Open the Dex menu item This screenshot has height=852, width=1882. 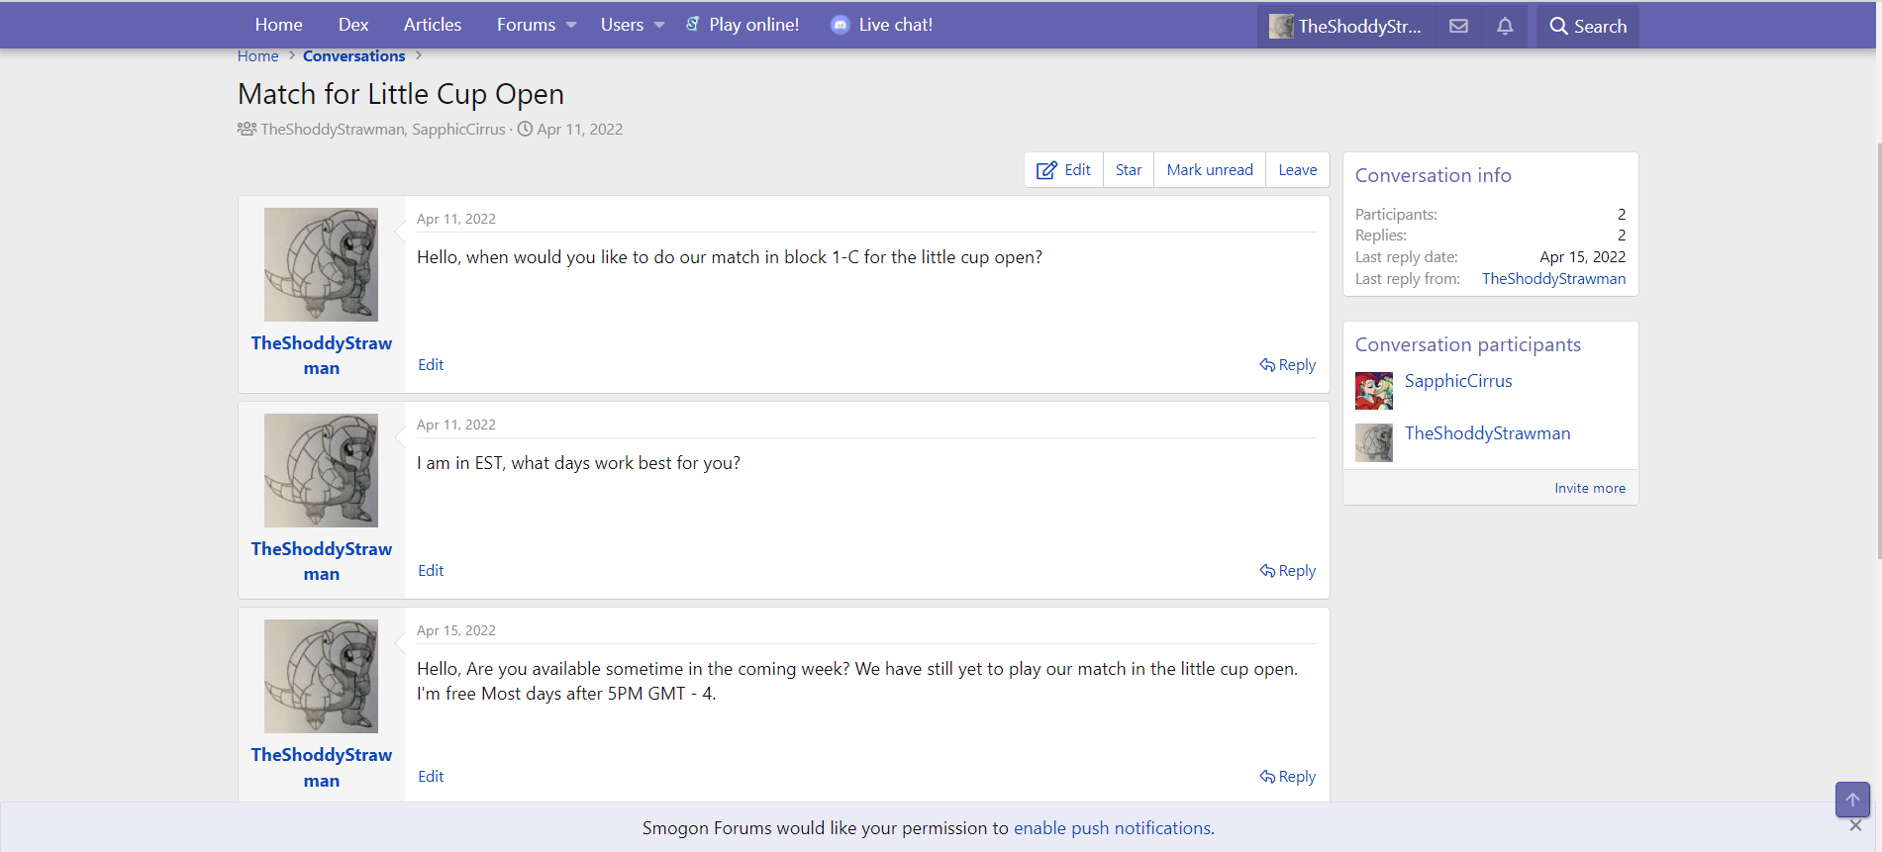pyautogui.click(x=352, y=25)
